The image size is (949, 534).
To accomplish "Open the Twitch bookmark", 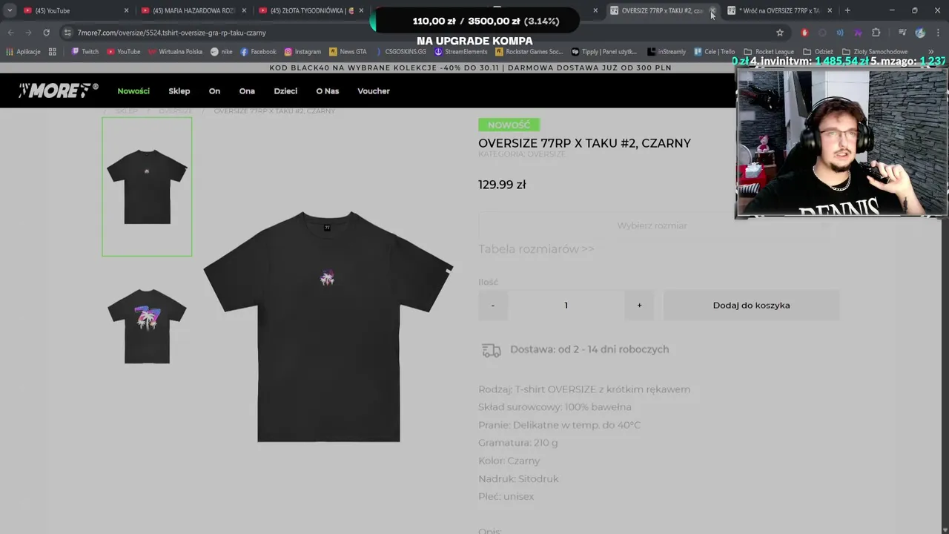I will point(85,52).
